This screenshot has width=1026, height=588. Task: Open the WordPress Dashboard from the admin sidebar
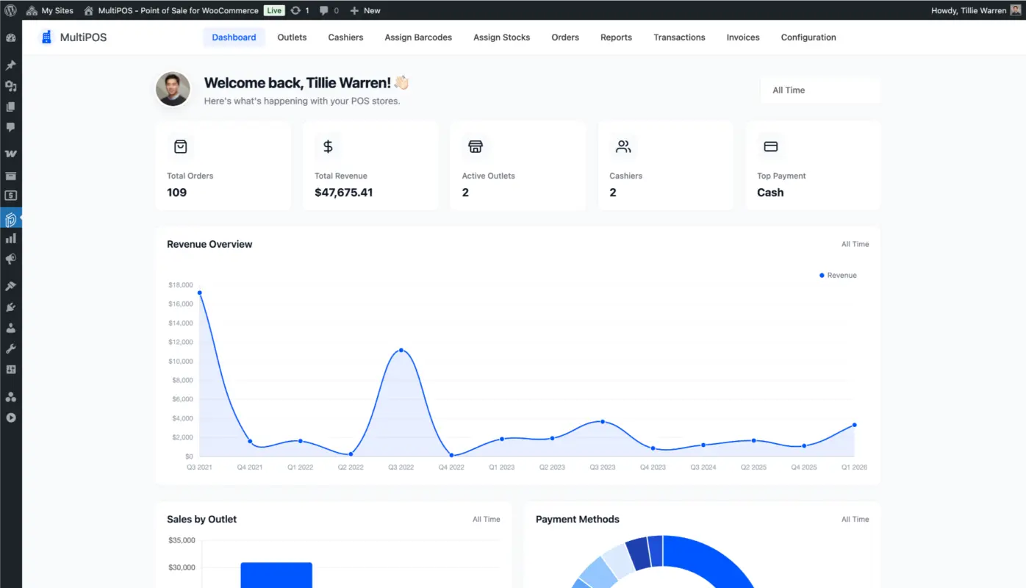point(10,39)
